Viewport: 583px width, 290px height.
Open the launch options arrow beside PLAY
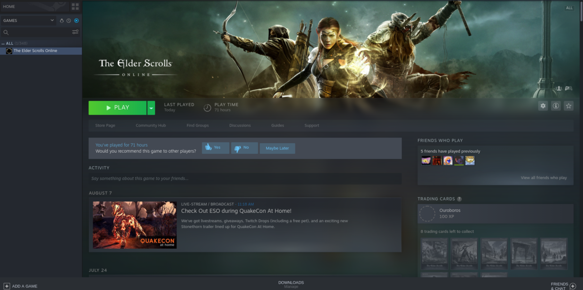click(151, 108)
